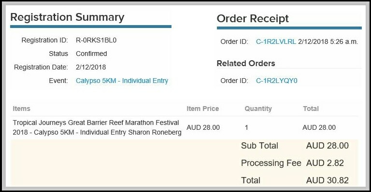
Task: Click the item price AUD 28.00 cell
Action: (x=203, y=127)
